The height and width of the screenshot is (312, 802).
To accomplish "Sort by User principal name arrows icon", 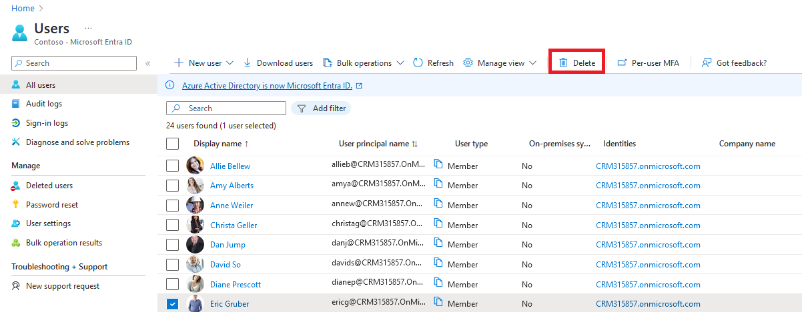I will click(415, 144).
